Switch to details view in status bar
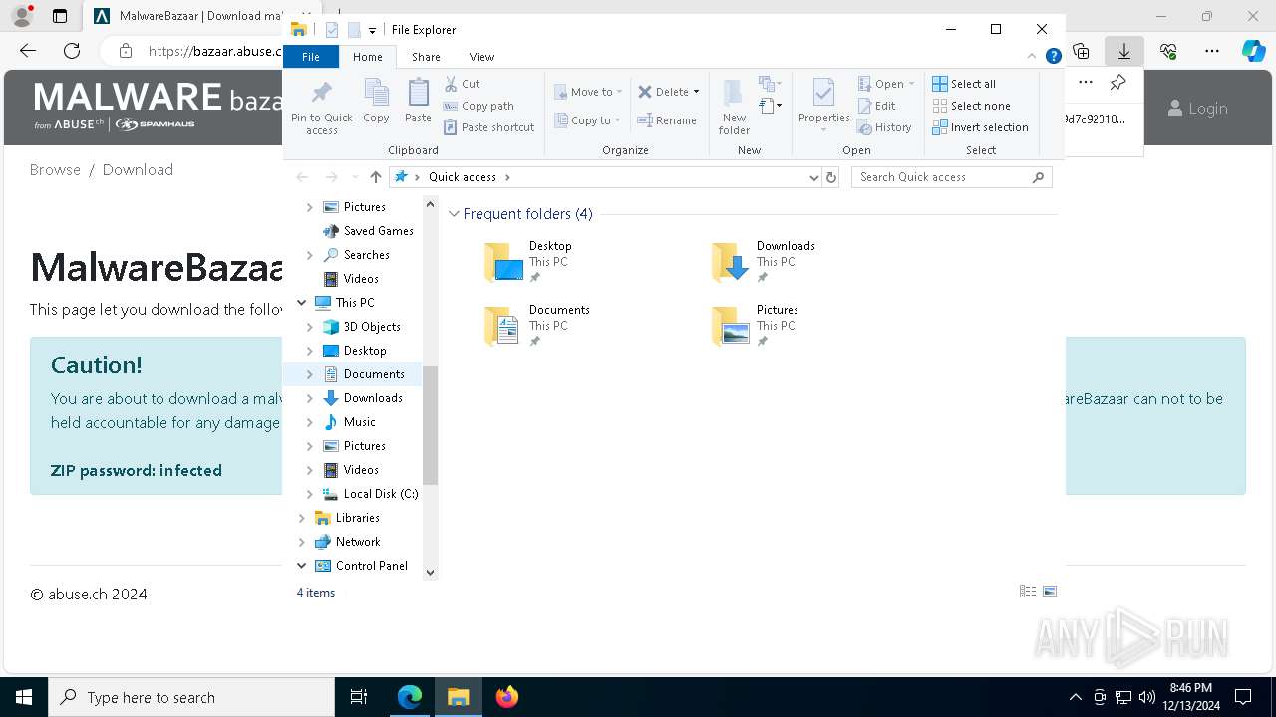Screen dimensions: 1276x717 pos(1028,592)
